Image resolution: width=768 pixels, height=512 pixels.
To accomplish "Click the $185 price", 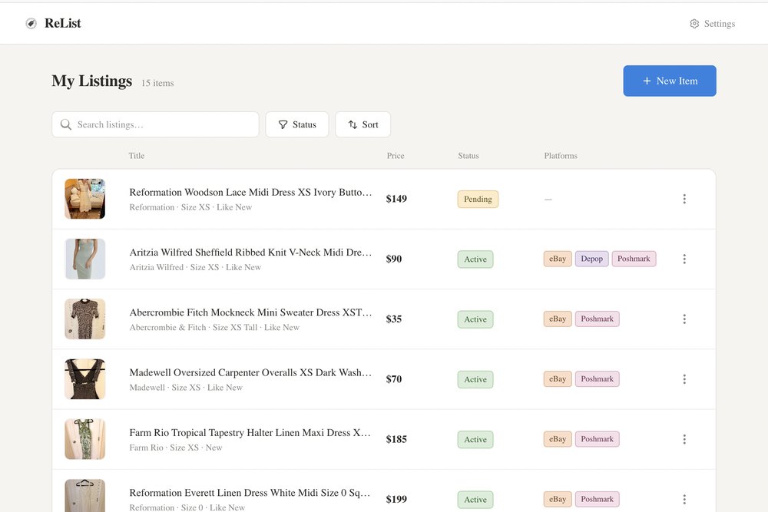I will point(396,440).
